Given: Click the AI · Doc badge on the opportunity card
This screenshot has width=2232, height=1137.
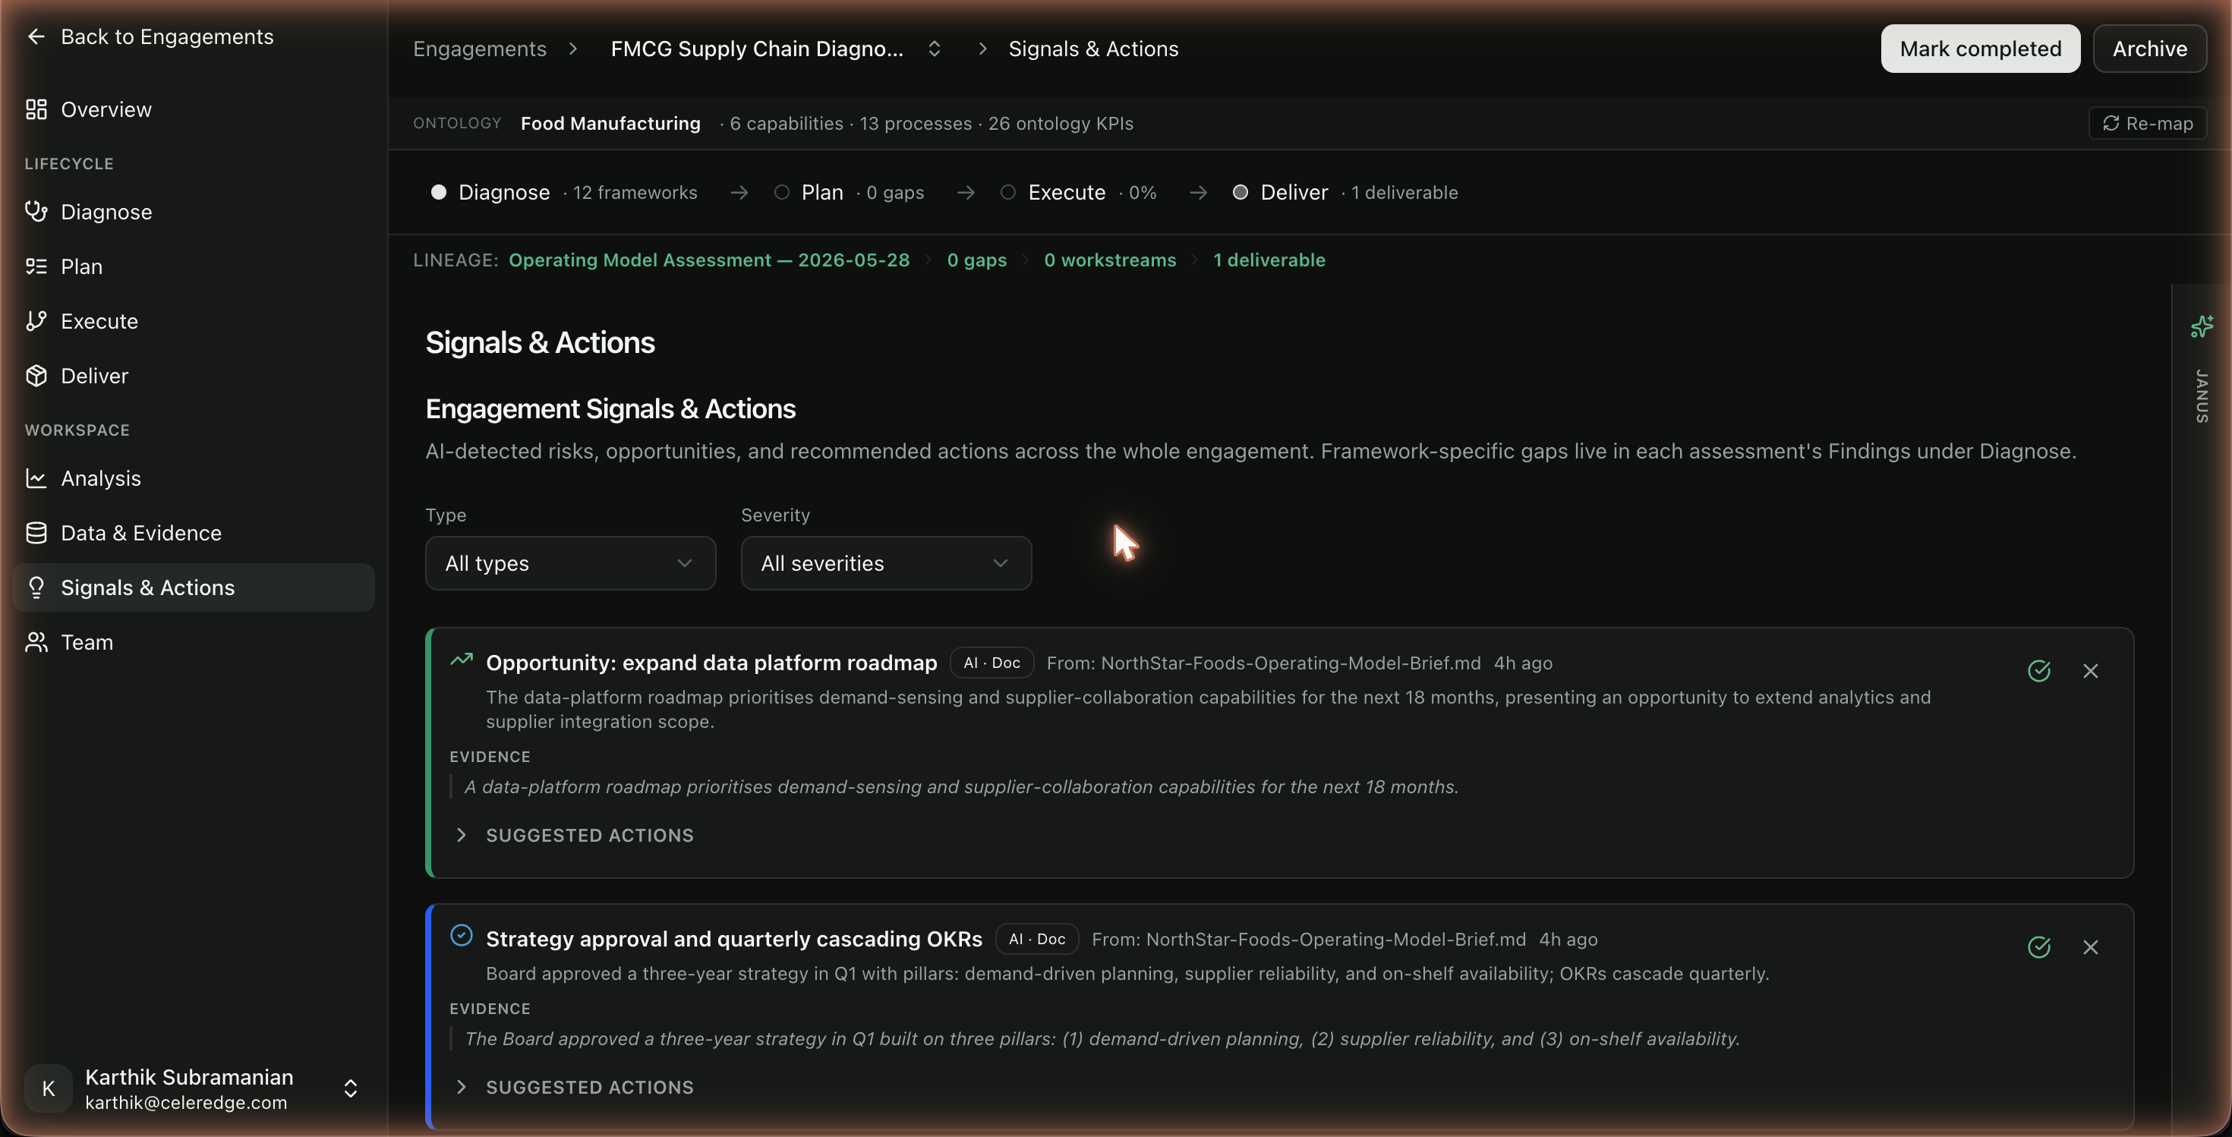Looking at the screenshot, I should pyautogui.click(x=991, y=663).
